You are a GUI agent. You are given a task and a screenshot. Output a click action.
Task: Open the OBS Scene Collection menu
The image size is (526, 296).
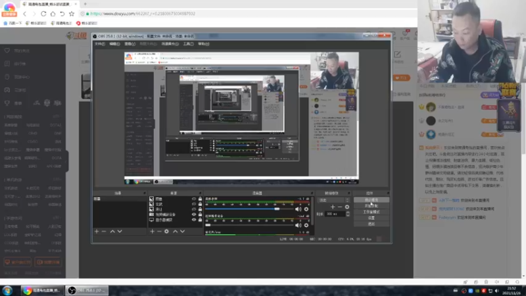click(170, 44)
